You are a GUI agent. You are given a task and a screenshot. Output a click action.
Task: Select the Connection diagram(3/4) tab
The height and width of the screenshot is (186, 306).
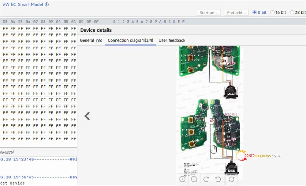pyautogui.click(x=130, y=40)
